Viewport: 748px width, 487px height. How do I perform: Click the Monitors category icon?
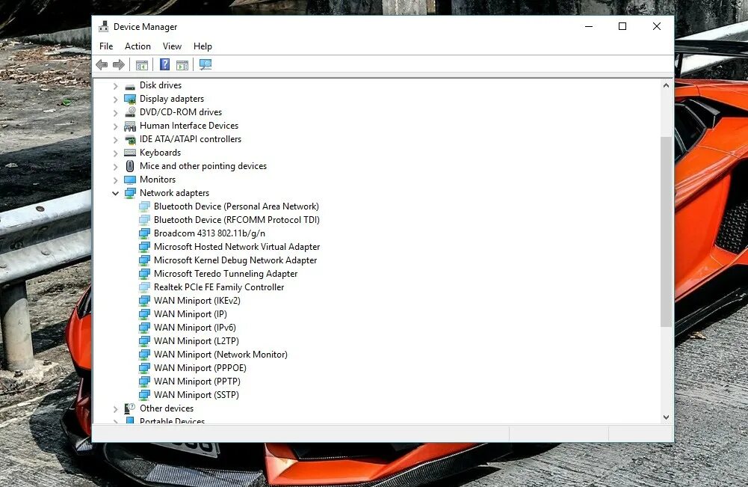(x=130, y=180)
